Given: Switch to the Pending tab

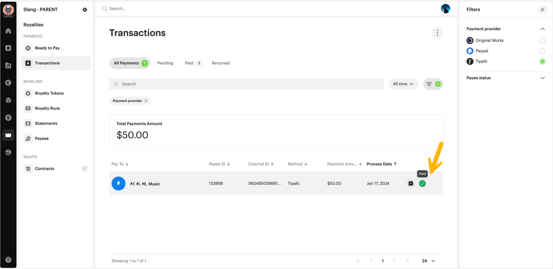Looking at the screenshot, I should coord(165,63).
